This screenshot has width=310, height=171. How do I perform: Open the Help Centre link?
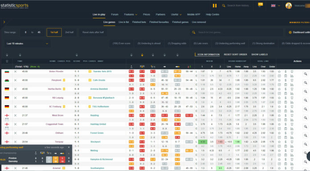(212, 15)
